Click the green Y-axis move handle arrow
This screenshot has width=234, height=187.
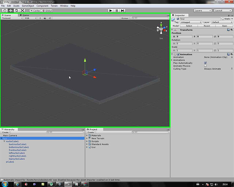[85, 60]
